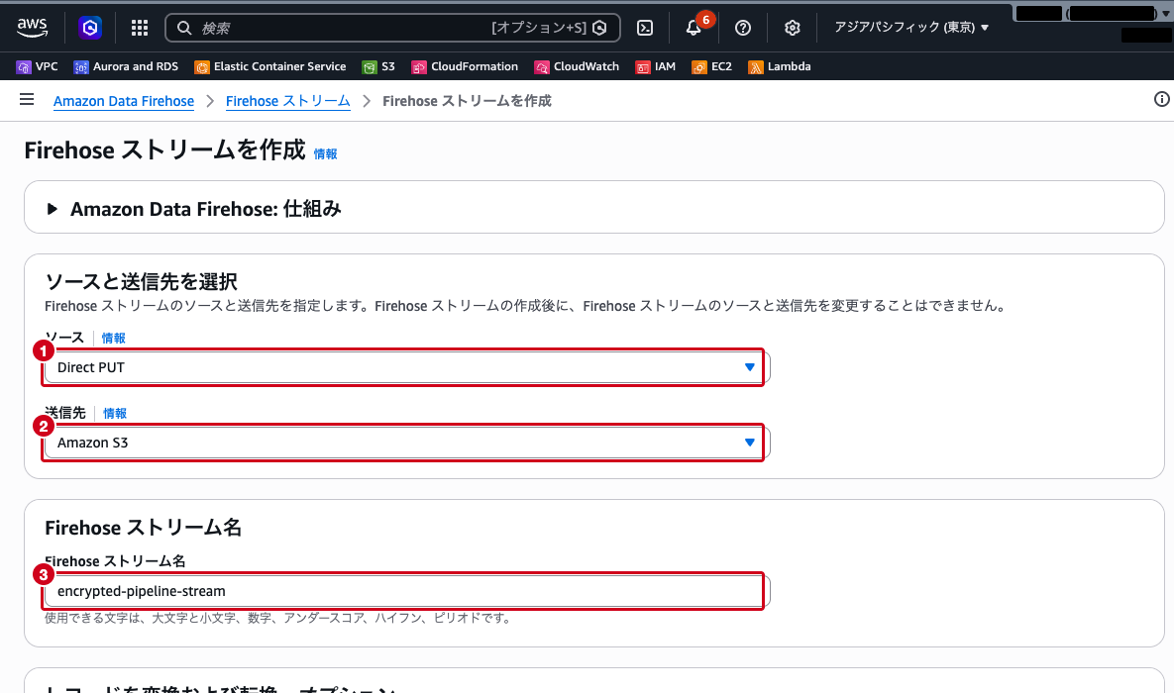Click the hexagon icon inside search field
Image resolution: width=1174 pixels, height=693 pixels.
(599, 28)
